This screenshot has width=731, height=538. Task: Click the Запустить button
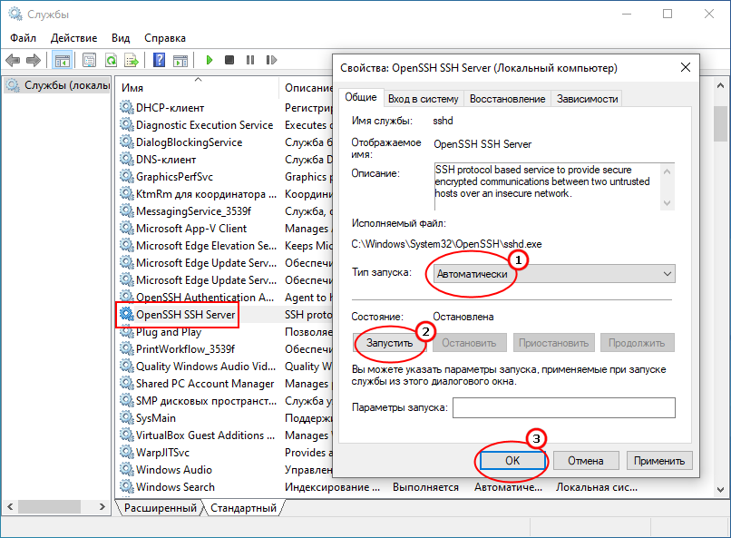(x=389, y=343)
